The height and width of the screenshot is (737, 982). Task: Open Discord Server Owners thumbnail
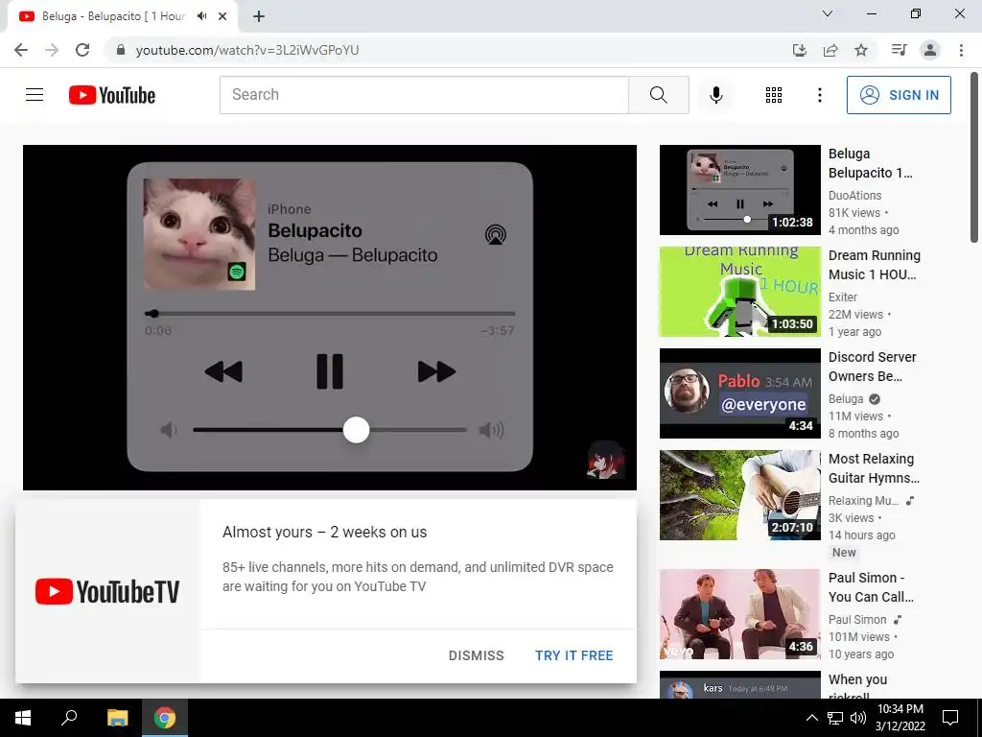click(739, 393)
